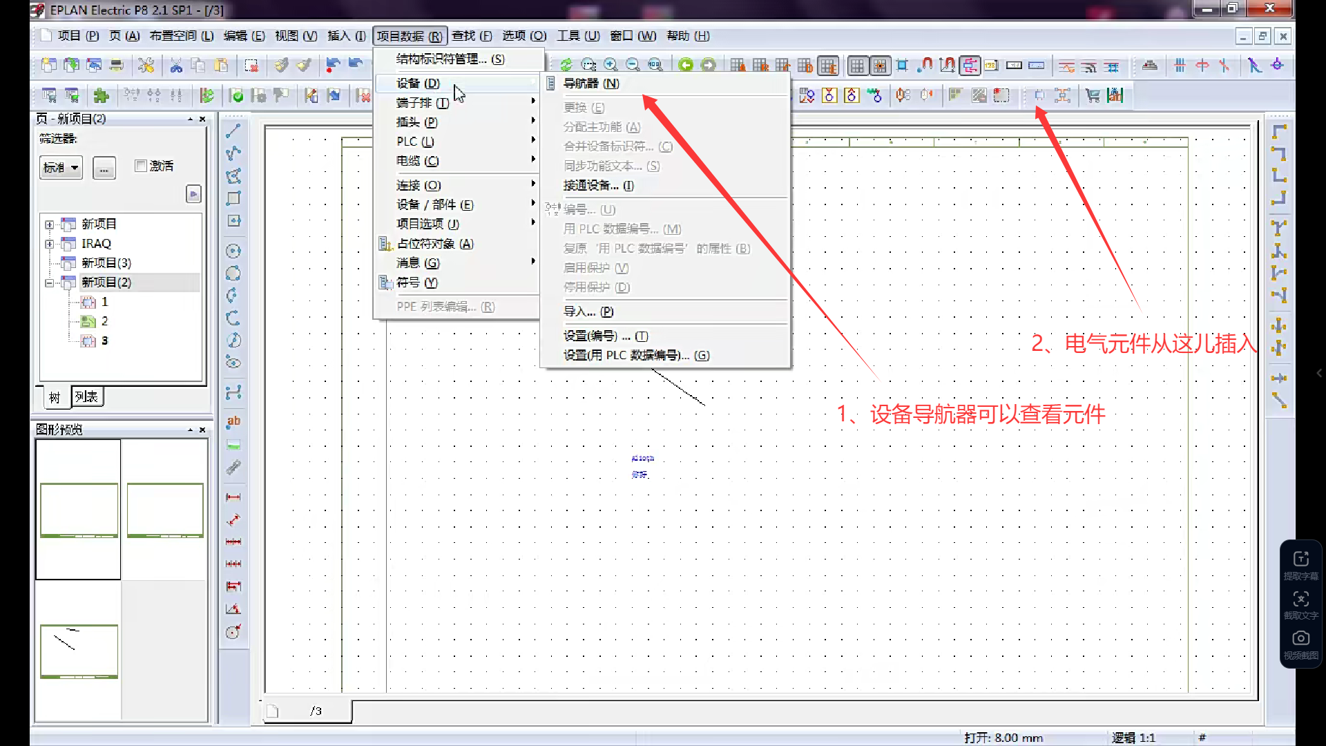Screen dimensions: 1326x746
Task: Click the filter '...' browse button
Action: point(104,168)
